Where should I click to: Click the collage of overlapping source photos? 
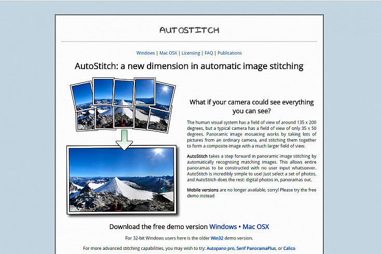[x=123, y=105]
